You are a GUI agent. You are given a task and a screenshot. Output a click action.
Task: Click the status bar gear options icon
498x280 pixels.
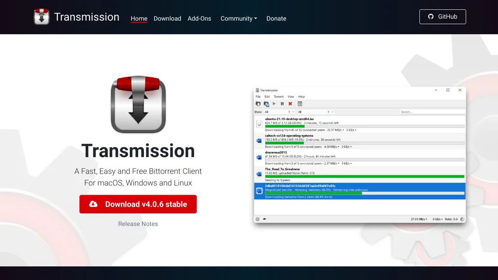pos(258,219)
